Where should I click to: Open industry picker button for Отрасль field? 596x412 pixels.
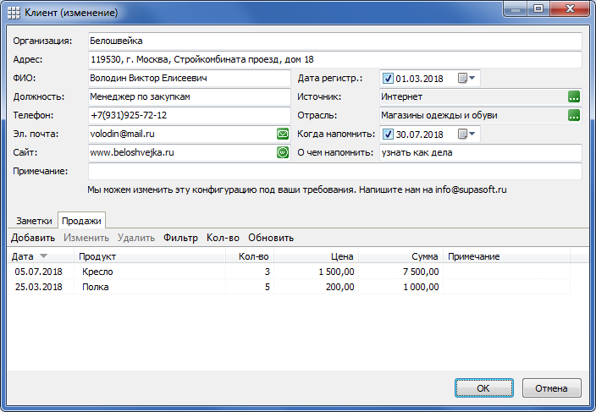point(574,115)
